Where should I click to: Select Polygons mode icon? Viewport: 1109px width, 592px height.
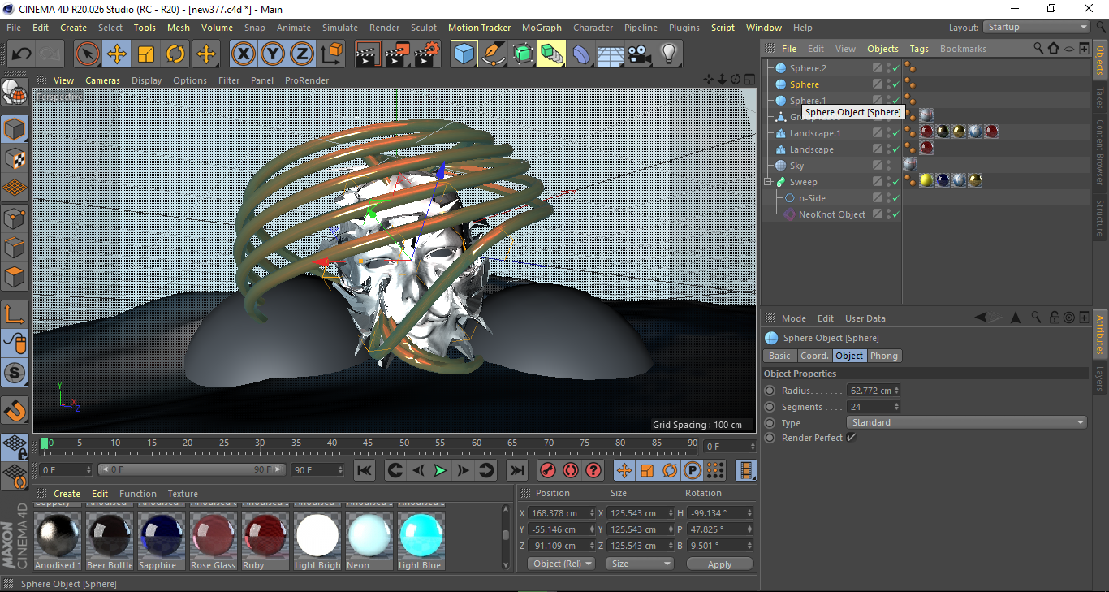15,277
